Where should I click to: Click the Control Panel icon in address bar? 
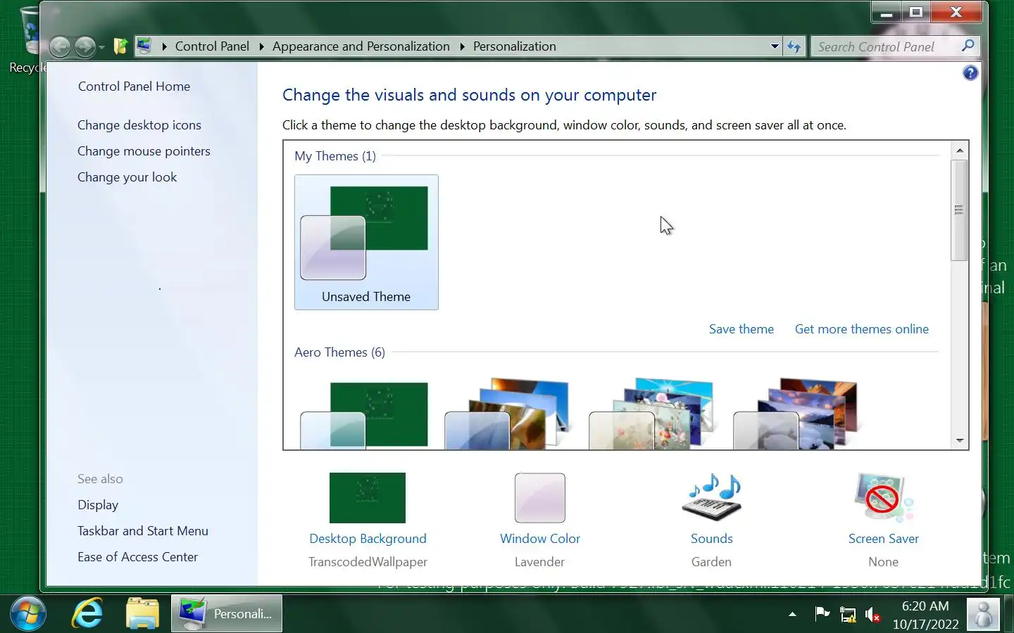[144, 46]
